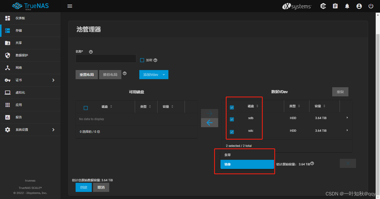
Task: Expand the 系统设置 submenu chevron
Action: [53, 130]
